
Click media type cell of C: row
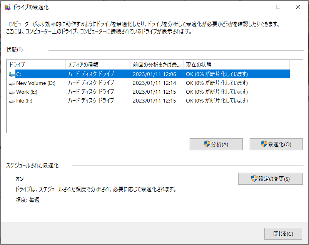(x=91, y=74)
